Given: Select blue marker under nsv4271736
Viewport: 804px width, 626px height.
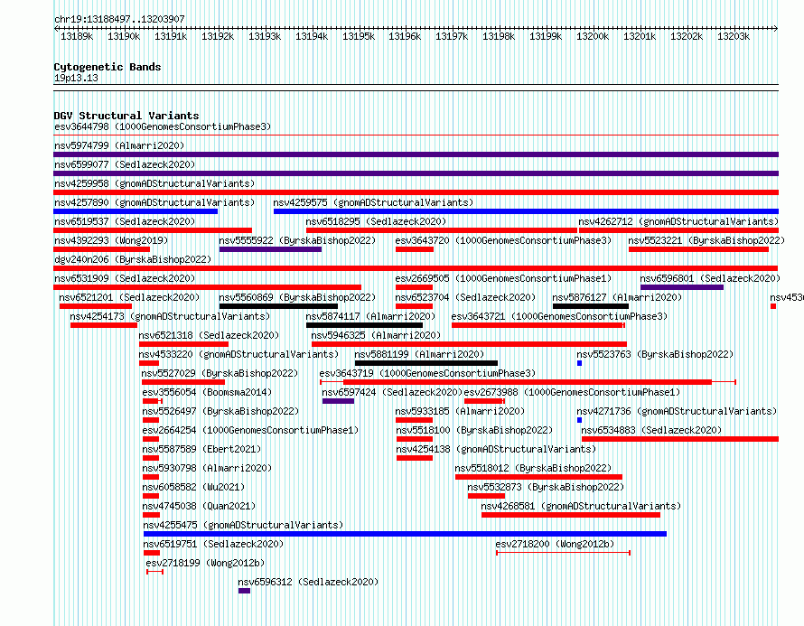Looking at the screenshot, I should (x=579, y=420).
